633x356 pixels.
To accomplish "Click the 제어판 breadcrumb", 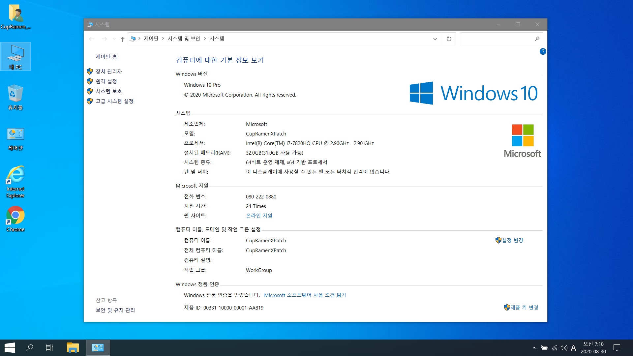I will [151, 39].
